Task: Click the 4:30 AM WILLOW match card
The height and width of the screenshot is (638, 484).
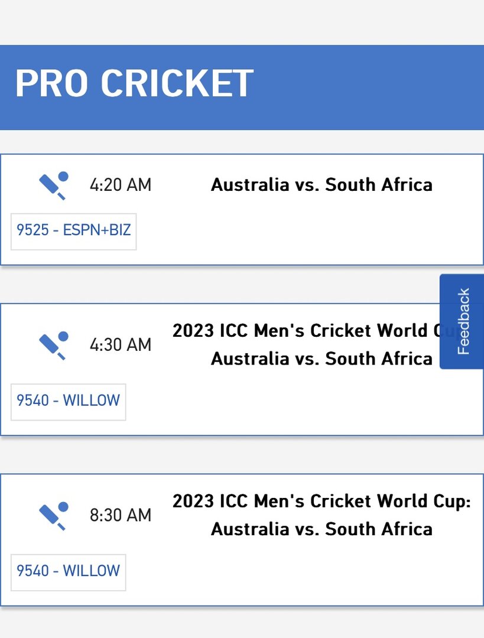Action: pos(242,369)
